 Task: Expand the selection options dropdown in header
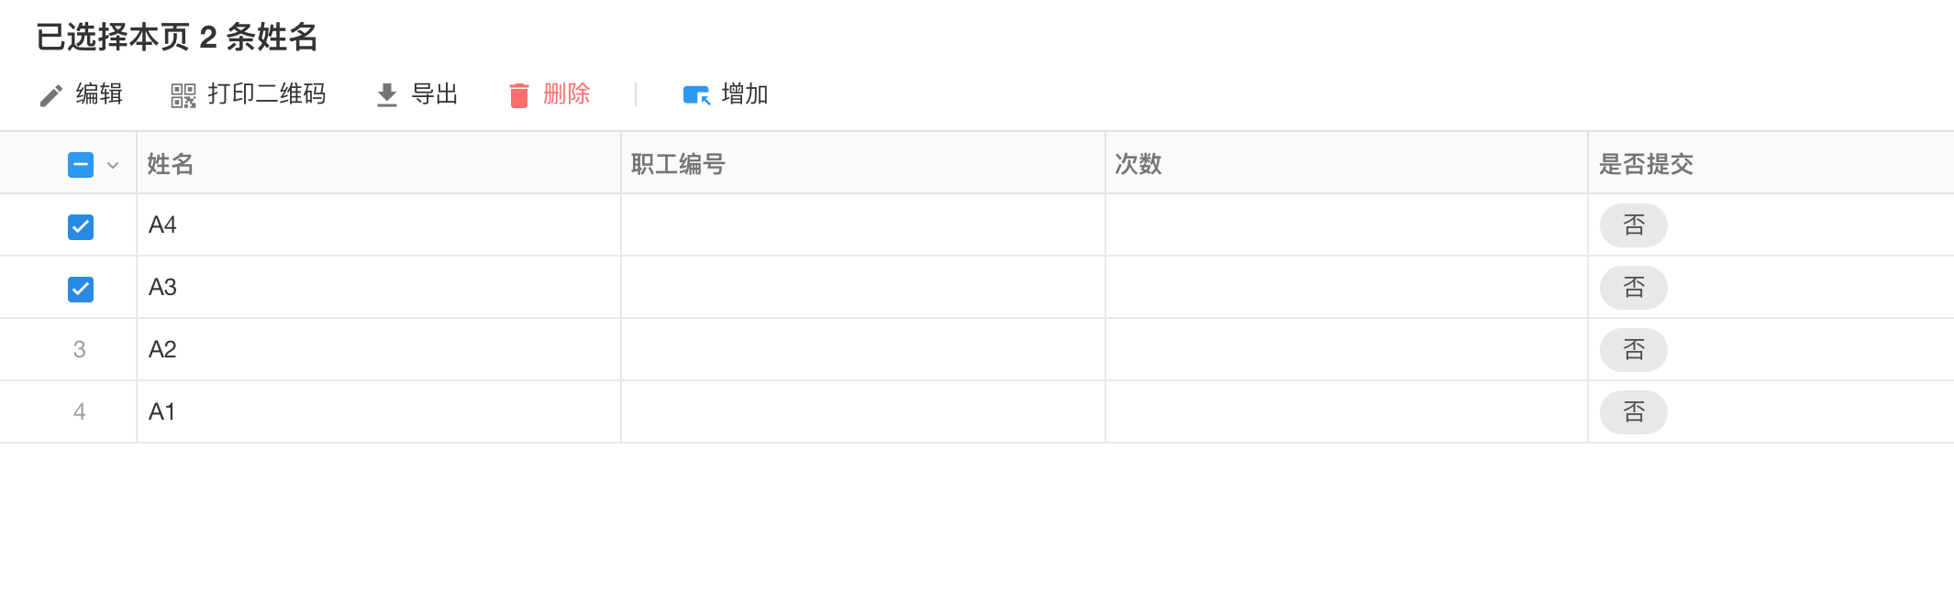(112, 167)
